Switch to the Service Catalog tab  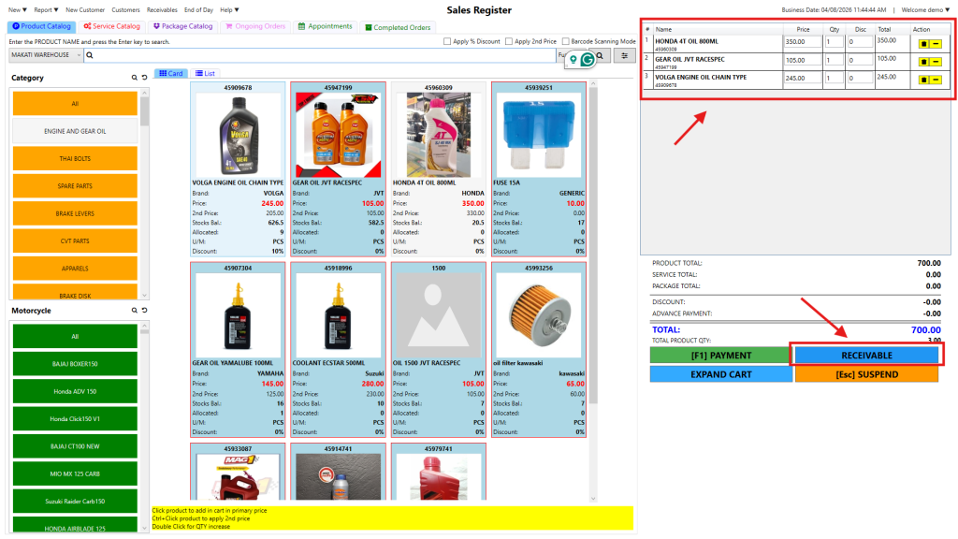[x=111, y=26]
